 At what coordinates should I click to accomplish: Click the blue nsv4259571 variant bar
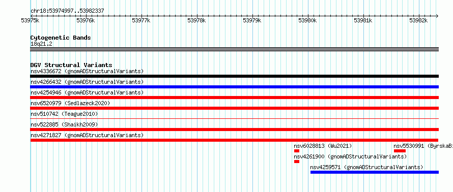tap(375, 172)
